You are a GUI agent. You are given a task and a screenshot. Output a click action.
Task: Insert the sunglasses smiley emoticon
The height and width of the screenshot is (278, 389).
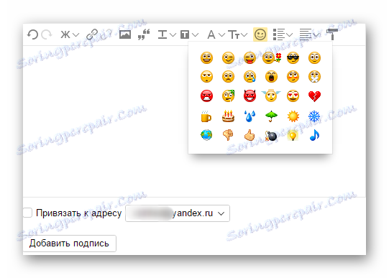coord(293,58)
